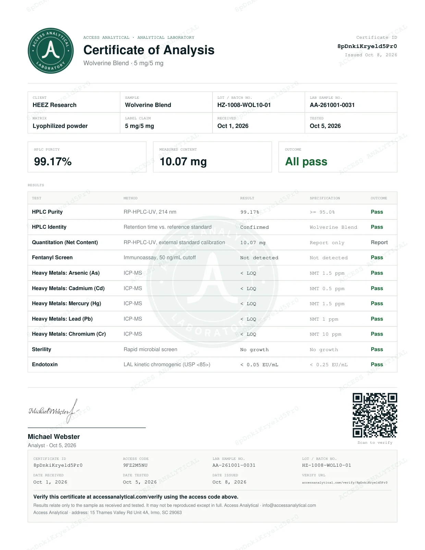Viewport: 425px width, 550px height.
Task: Click the HPLC Purity 99.17% summary card
Action: point(87,157)
